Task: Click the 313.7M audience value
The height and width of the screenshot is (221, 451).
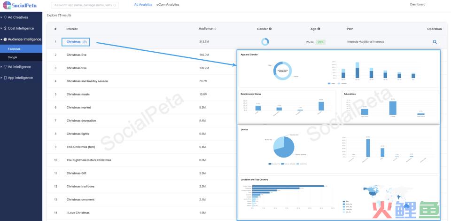Action: coord(204,42)
